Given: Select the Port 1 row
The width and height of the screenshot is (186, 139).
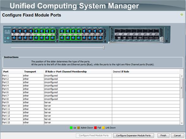Looking at the screenshot, I should [x=91, y=76].
